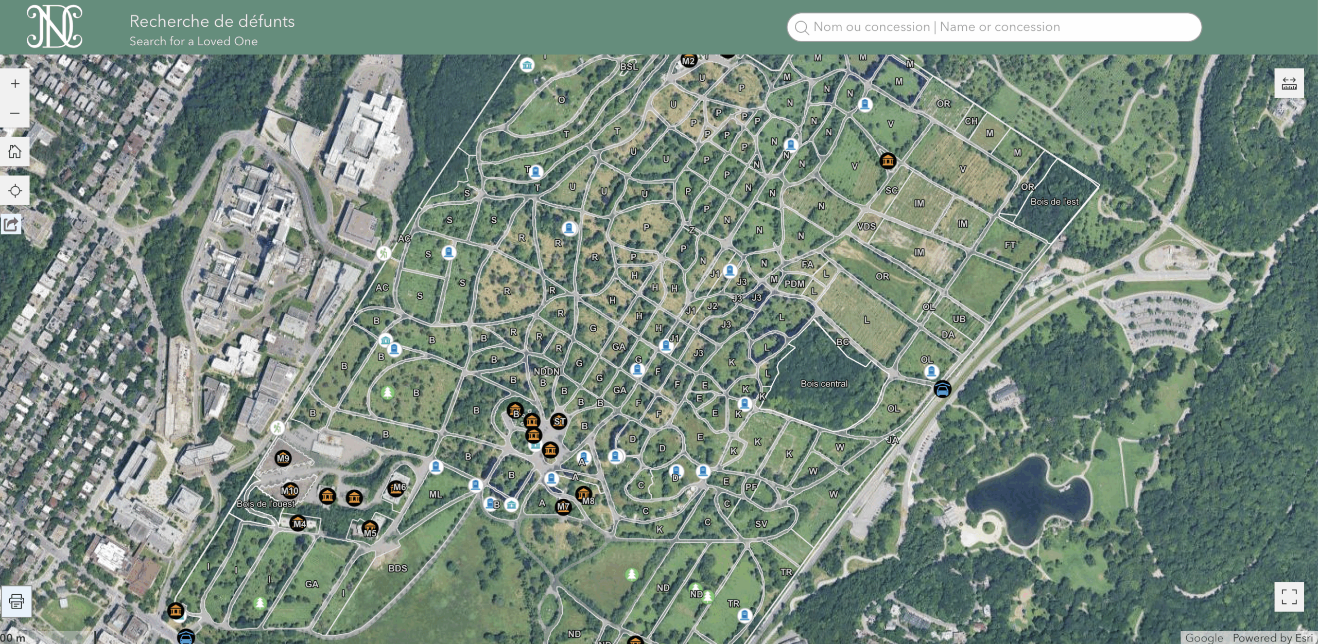Screen dimensions: 1318x644
Task: Click the M9 mausoleum marker
Action: 283,458
